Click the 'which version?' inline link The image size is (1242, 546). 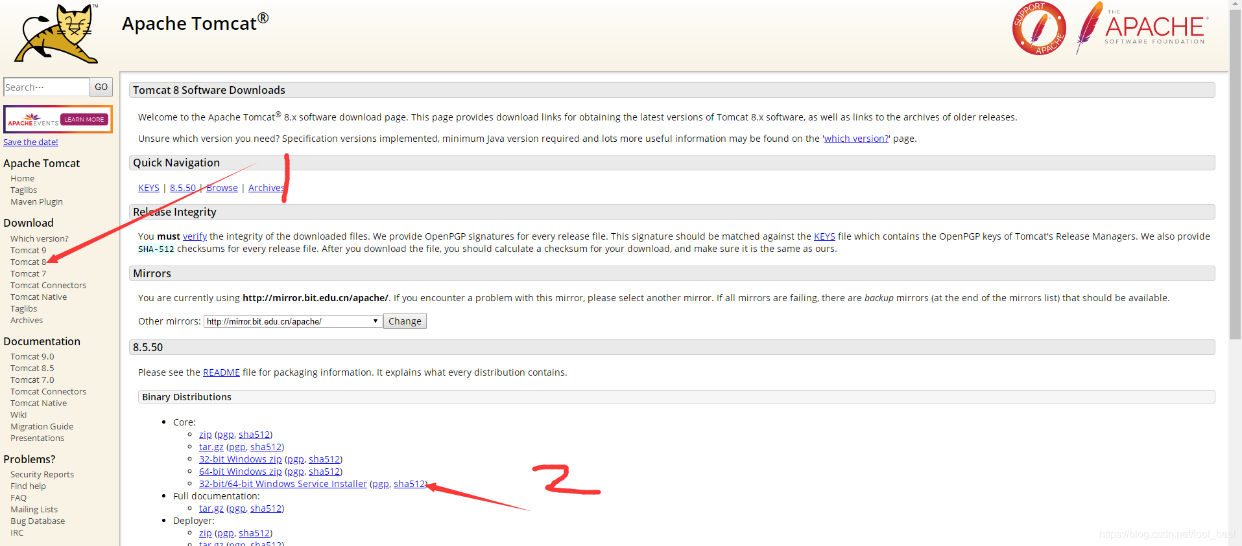coord(856,139)
